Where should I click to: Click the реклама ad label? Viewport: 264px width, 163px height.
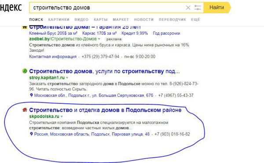114,39
